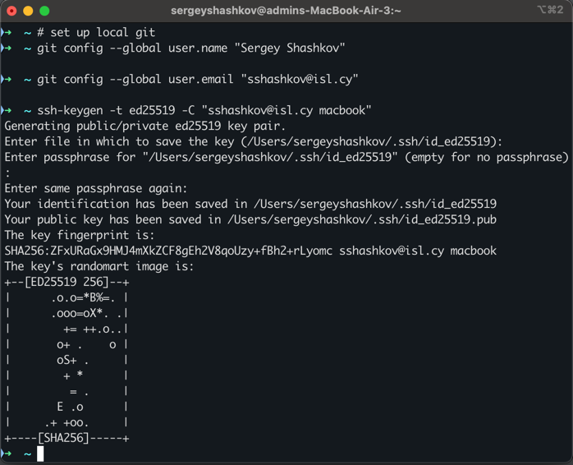Click the green full-screen window button
Screen dimensions: 573x465
(x=44, y=11)
